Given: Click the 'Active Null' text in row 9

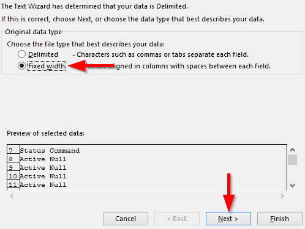Looking at the screenshot, I should [43, 168].
